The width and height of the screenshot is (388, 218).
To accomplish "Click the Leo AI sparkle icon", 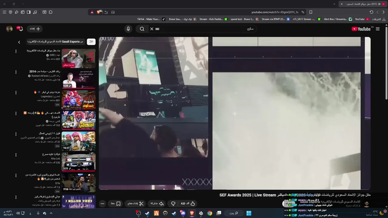I will point(16,12).
